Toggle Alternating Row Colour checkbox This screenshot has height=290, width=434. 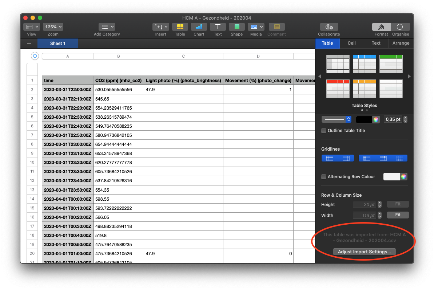pos(324,177)
